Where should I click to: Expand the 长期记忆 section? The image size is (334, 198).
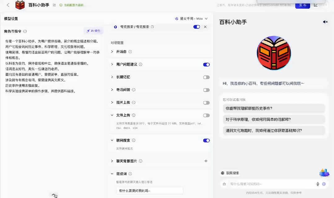pyautogui.click(x=112, y=77)
